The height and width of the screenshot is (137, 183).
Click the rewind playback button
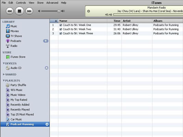(x=10, y=11)
